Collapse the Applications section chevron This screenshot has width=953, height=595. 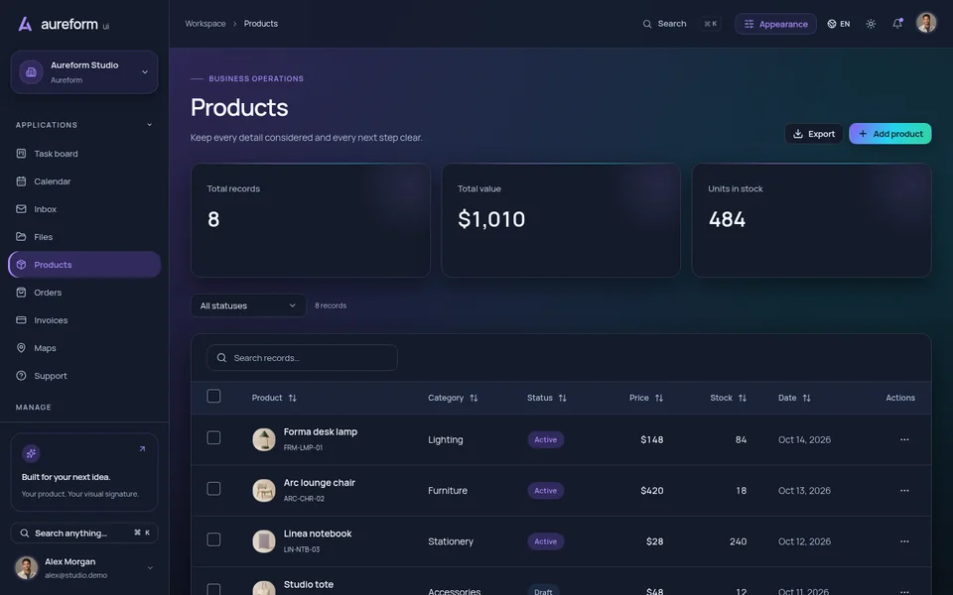tap(150, 125)
